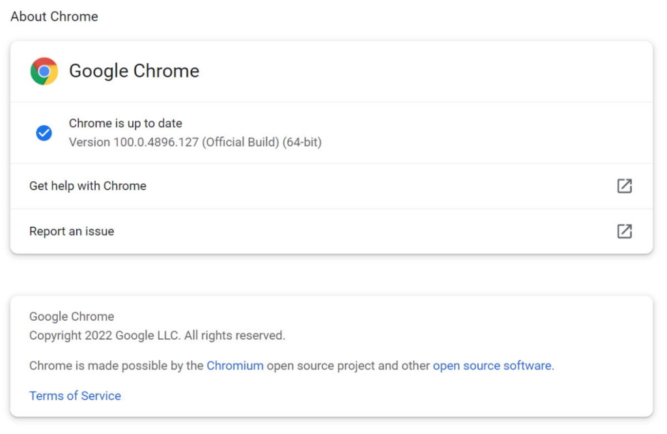Click the (64-bit) label in version line
Screen dimensions: 667x434
302,142
